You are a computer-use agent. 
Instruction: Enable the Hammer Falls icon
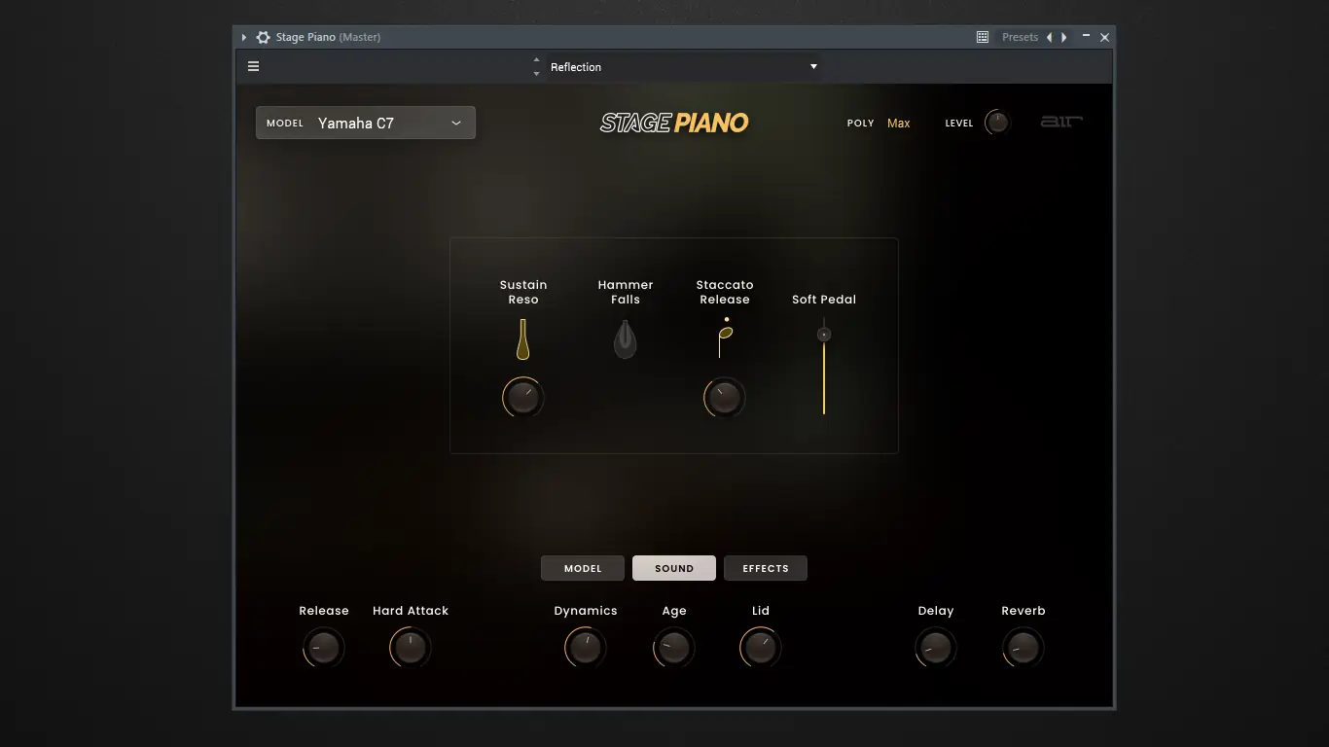pyautogui.click(x=626, y=339)
